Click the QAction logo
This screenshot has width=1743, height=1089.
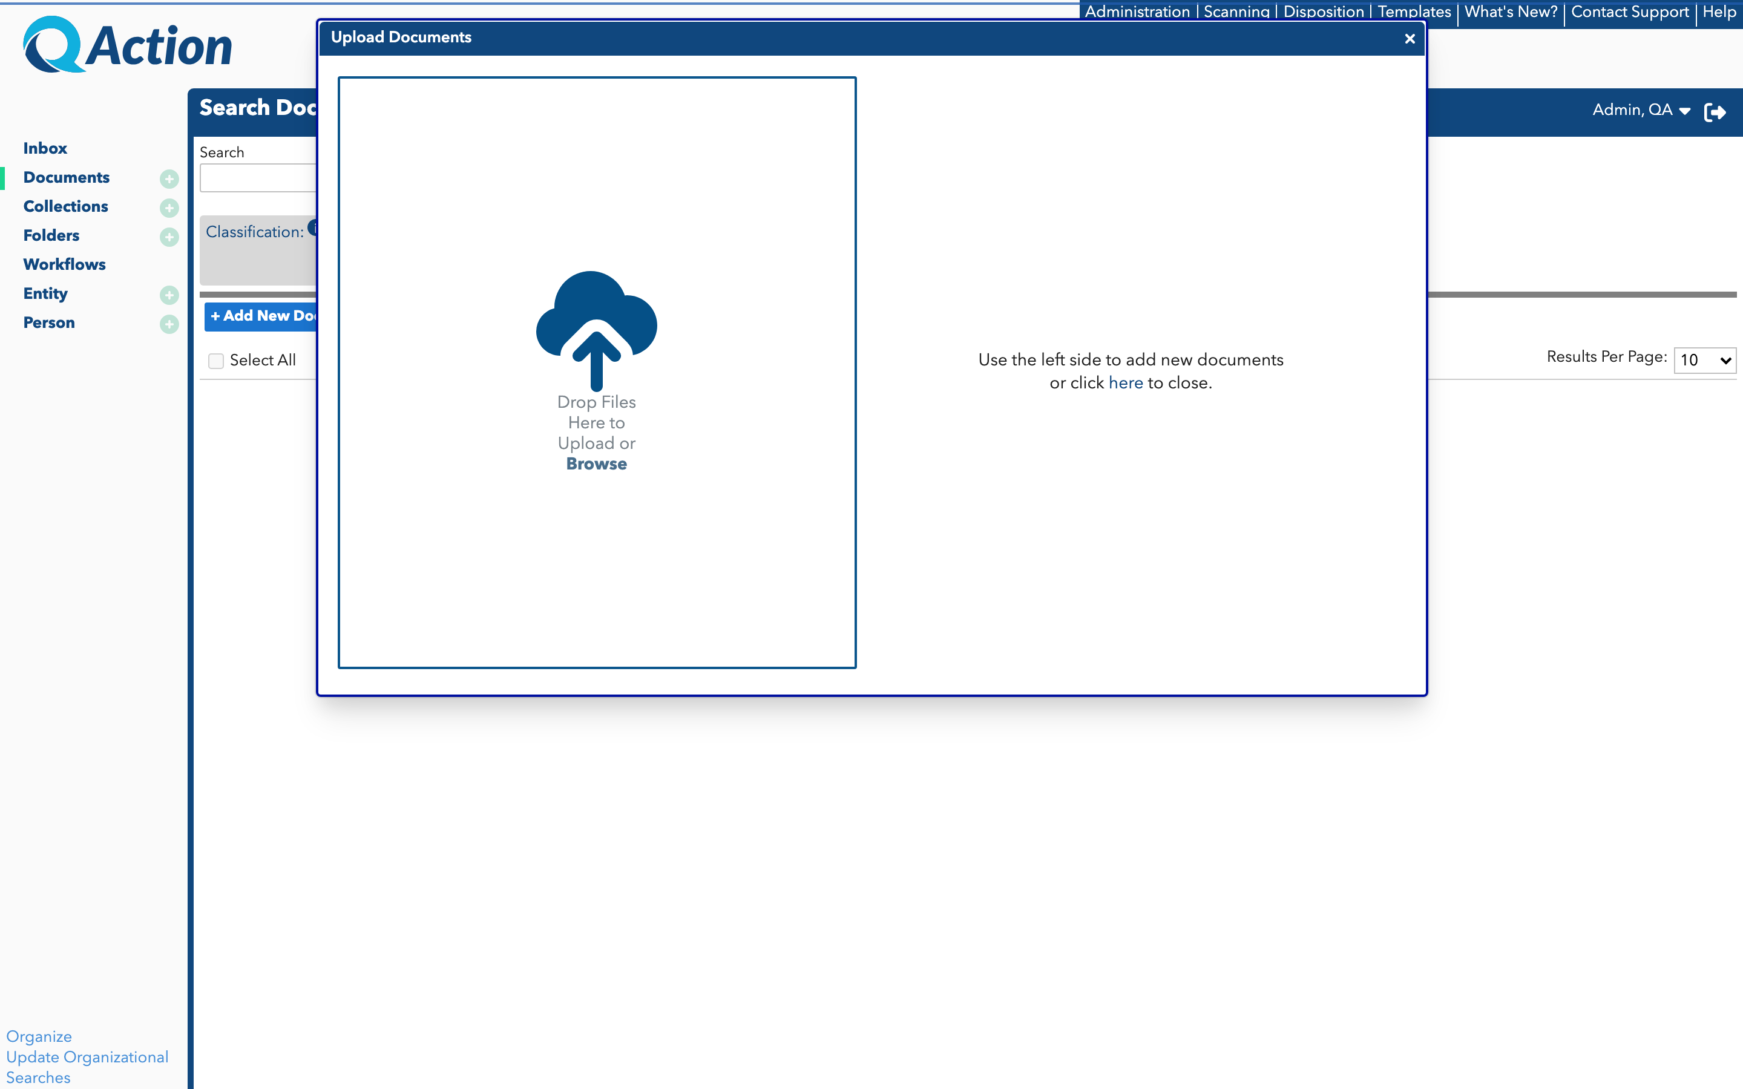tap(128, 45)
